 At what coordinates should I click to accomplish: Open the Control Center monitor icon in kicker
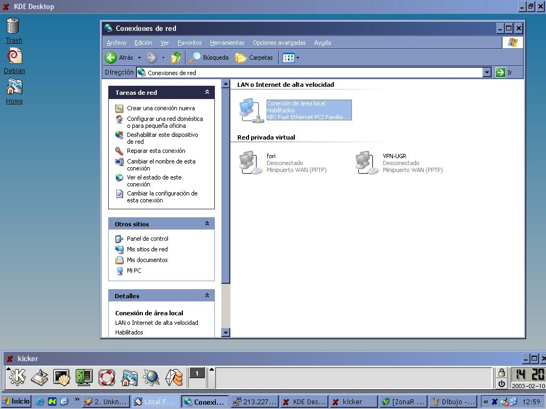[x=84, y=377]
